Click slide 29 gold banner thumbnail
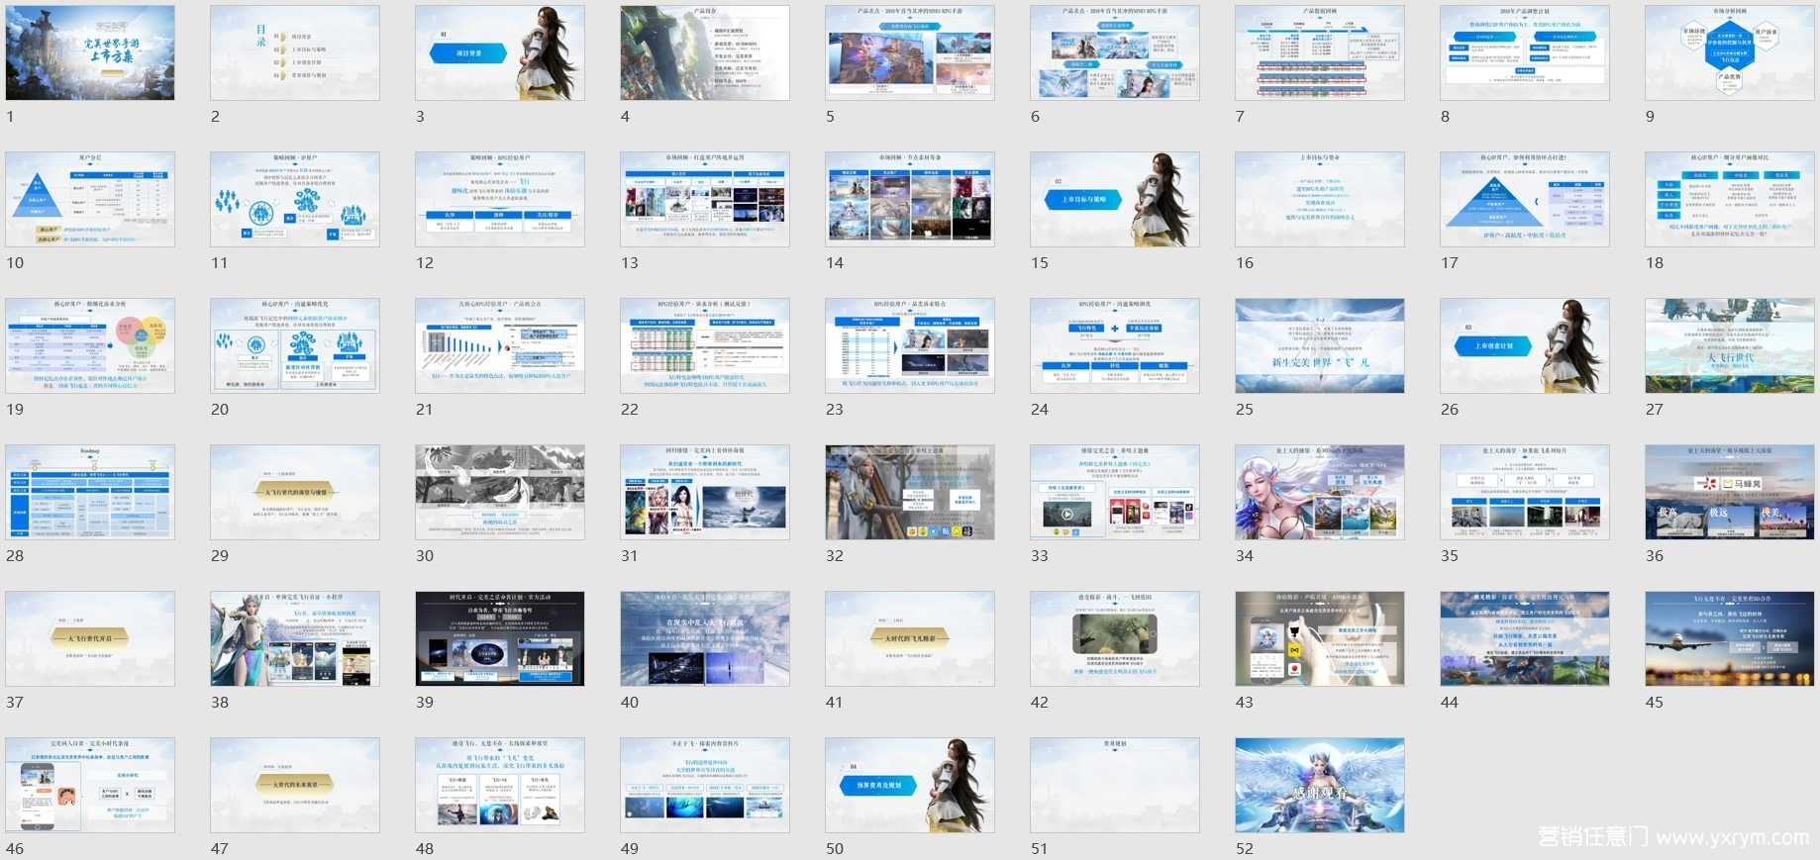The width and height of the screenshot is (1820, 860). [x=295, y=492]
